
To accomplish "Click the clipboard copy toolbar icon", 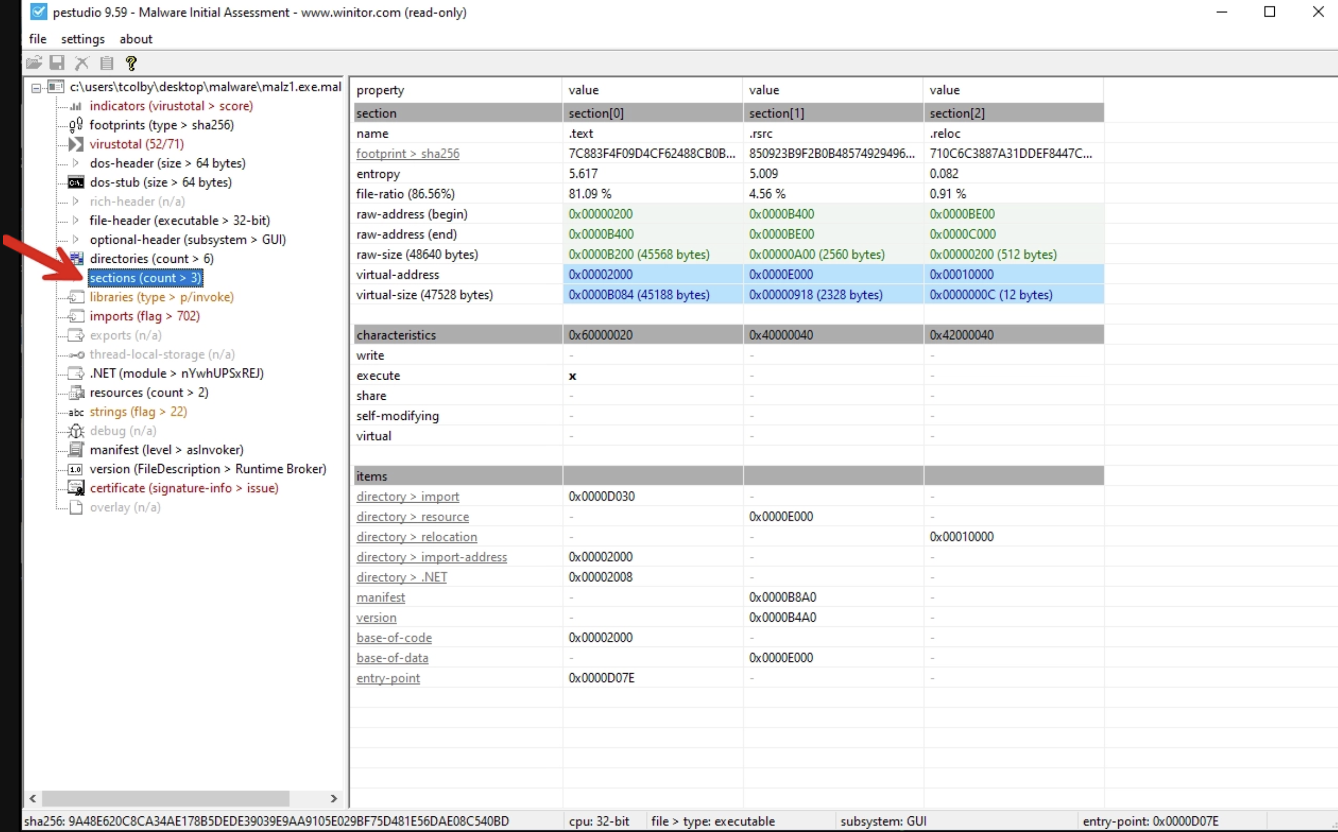I will coord(106,63).
